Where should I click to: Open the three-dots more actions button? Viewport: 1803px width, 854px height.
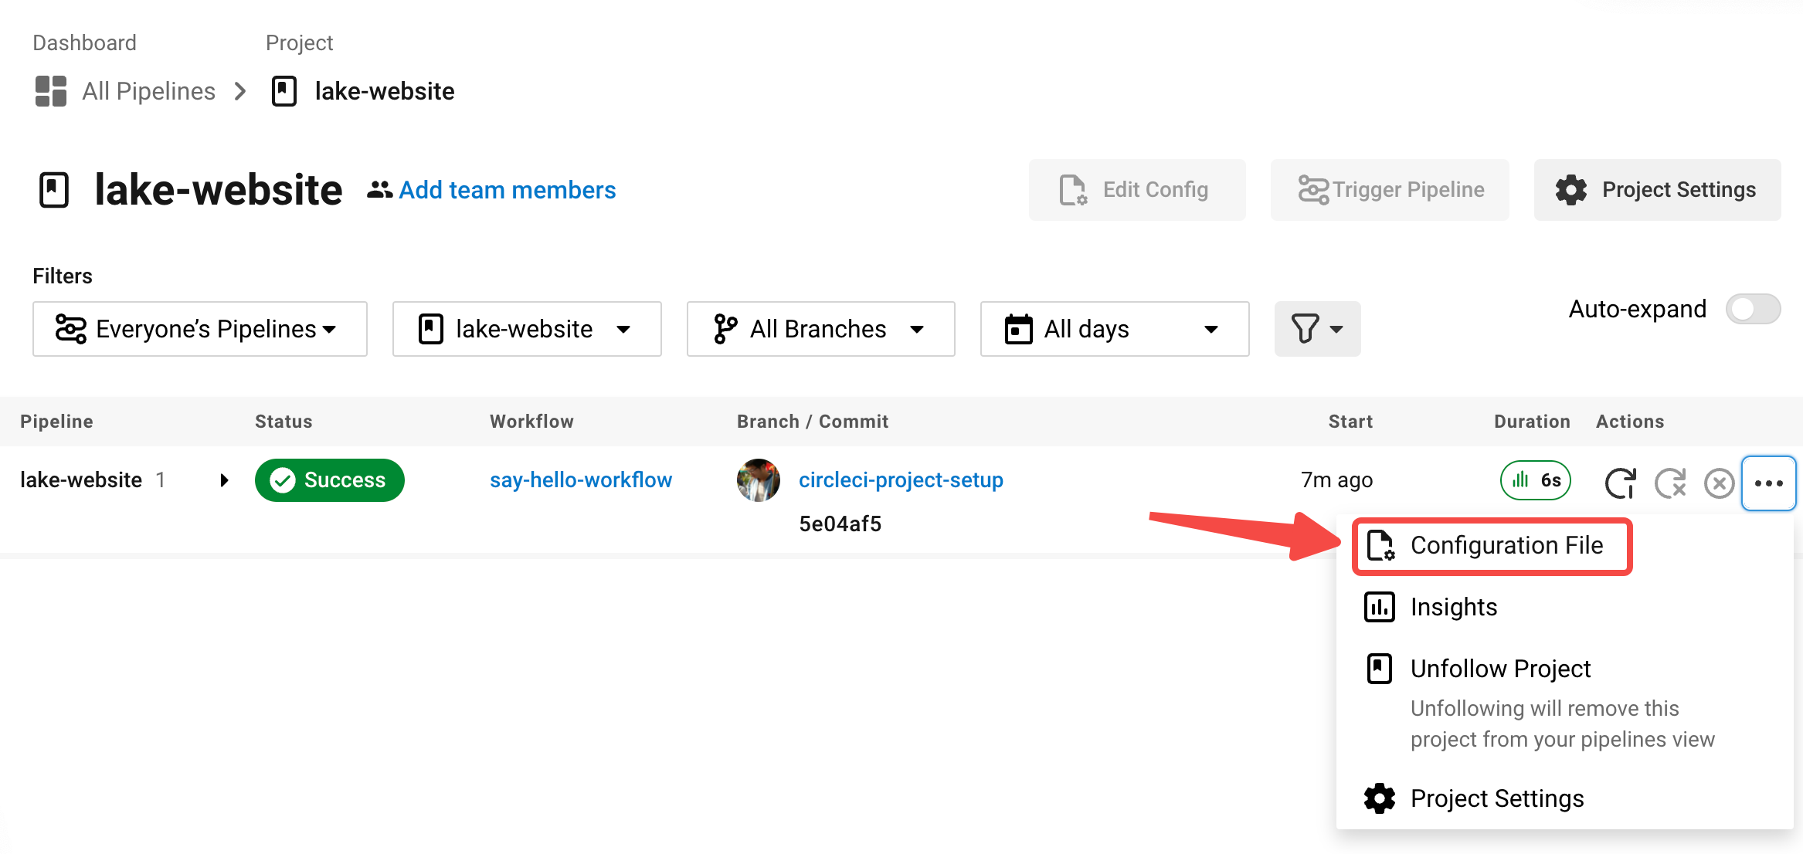pos(1768,483)
